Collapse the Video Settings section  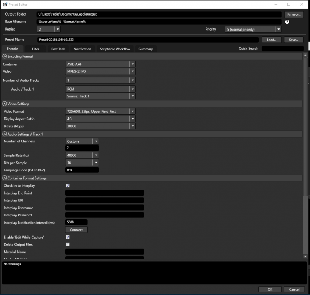point(5,104)
